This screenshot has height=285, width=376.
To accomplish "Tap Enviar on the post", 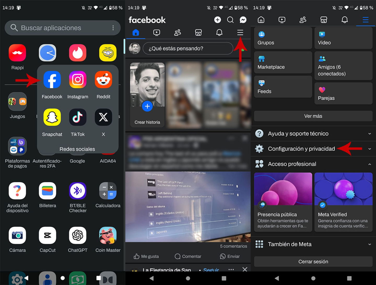I will tap(230, 256).
